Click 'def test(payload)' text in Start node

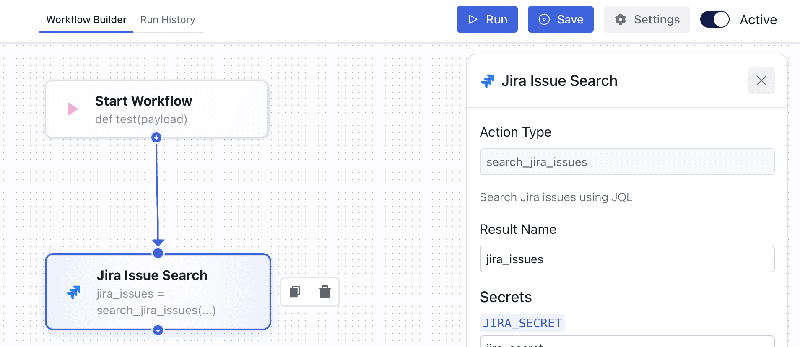tap(141, 119)
